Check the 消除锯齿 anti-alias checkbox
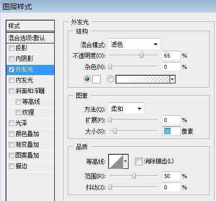Image resolution: width=216 pixels, height=201 pixels. coord(139,161)
